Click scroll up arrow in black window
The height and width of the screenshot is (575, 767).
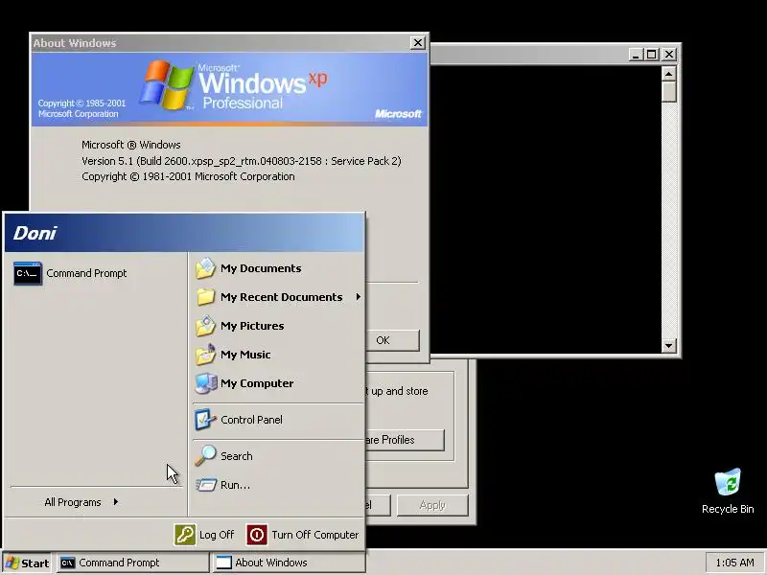tap(668, 74)
